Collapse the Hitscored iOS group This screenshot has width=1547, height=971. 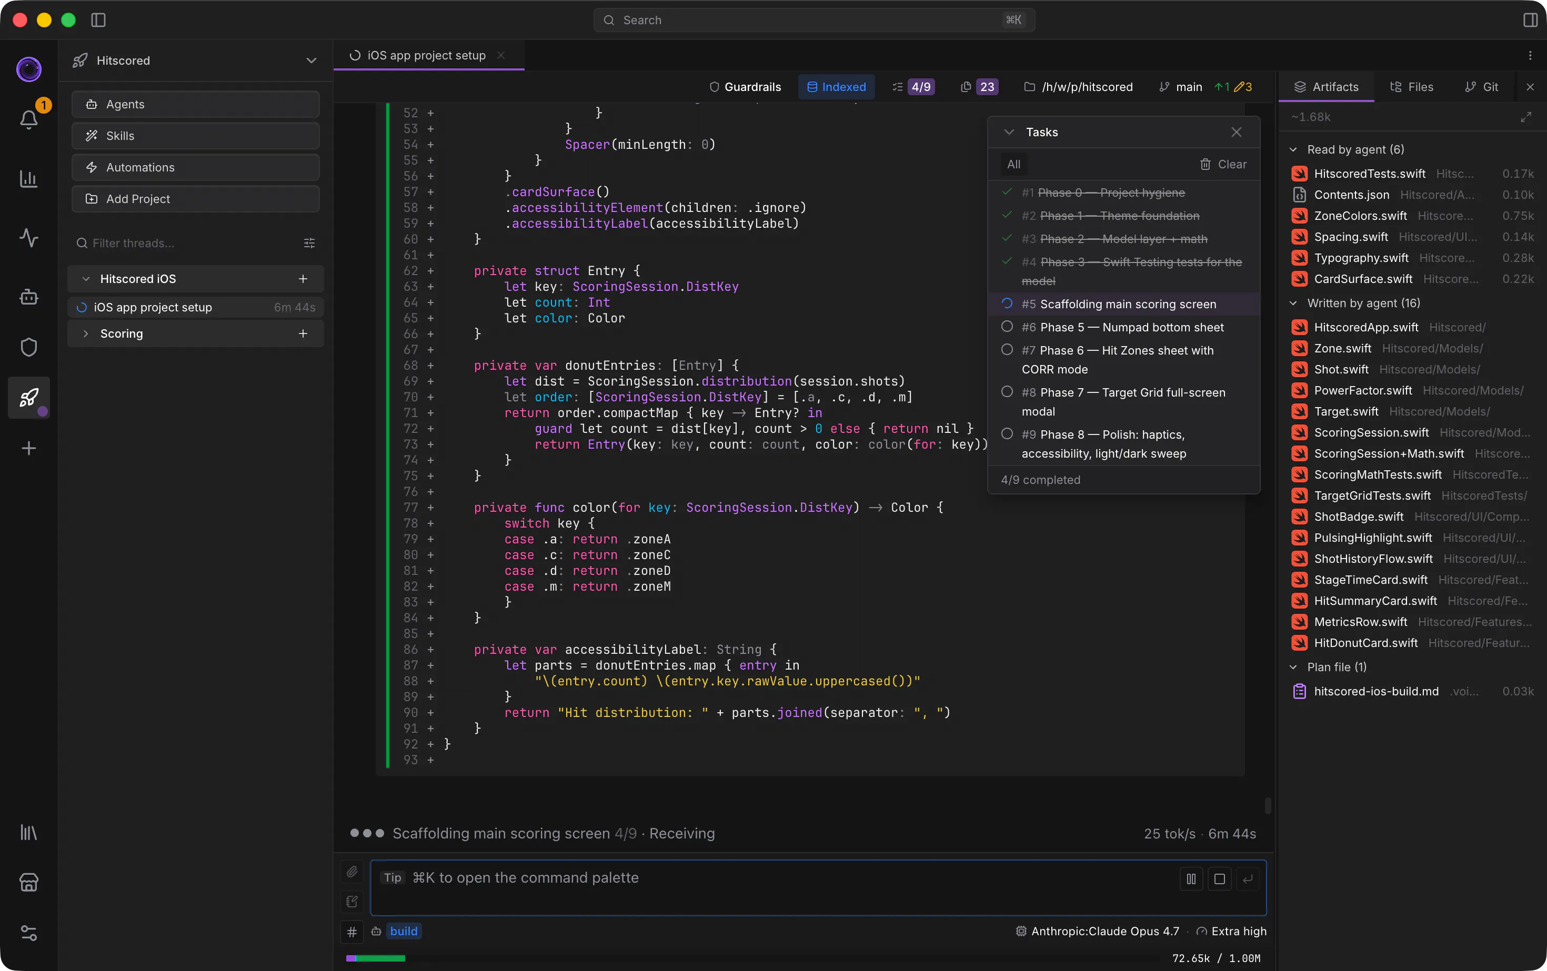pos(86,279)
